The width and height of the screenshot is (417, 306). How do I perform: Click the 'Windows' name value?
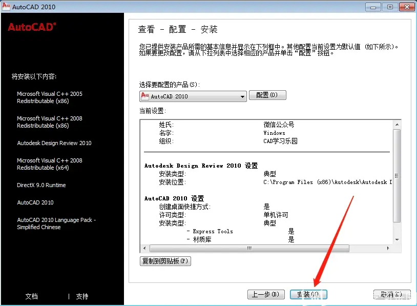[x=274, y=133]
